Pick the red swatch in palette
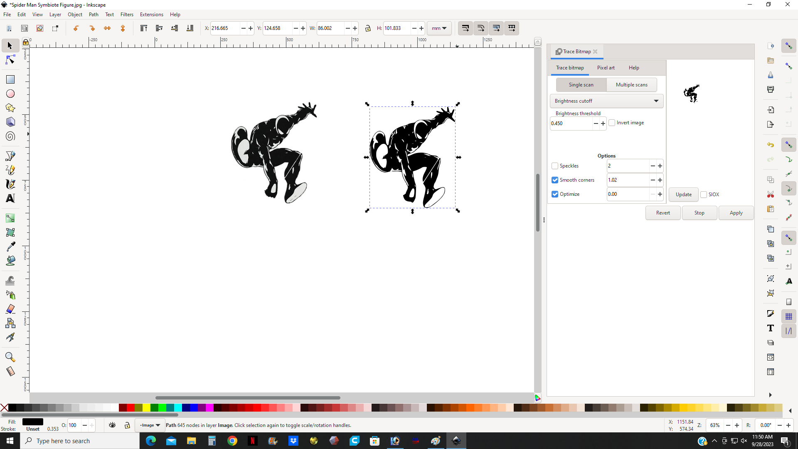 (x=131, y=408)
